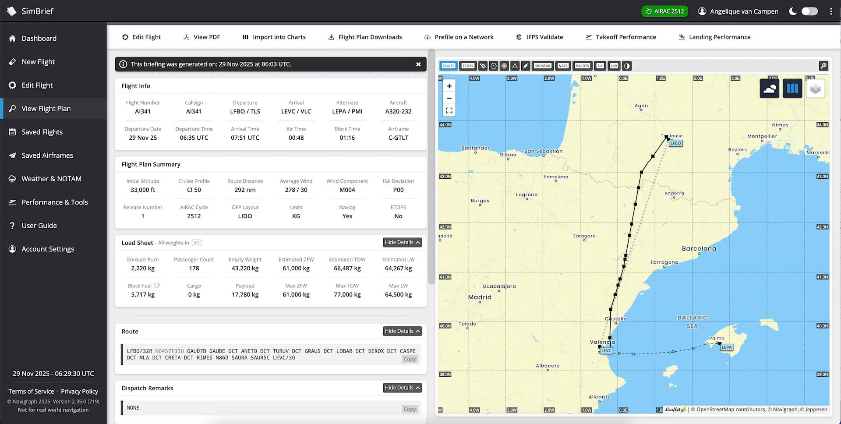
Task: Enable the SID/STAR map overlay
Action: pos(542,66)
